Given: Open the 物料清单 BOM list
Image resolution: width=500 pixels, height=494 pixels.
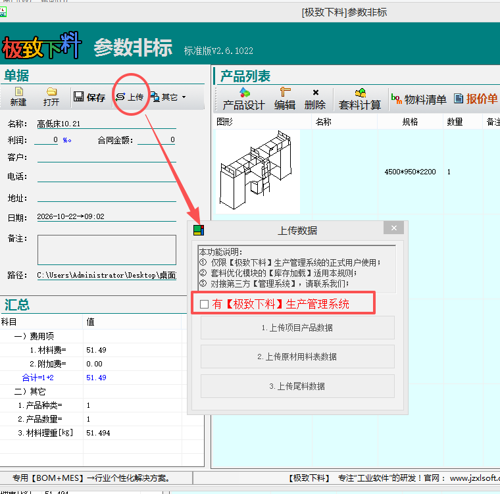Looking at the screenshot, I should point(418,99).
